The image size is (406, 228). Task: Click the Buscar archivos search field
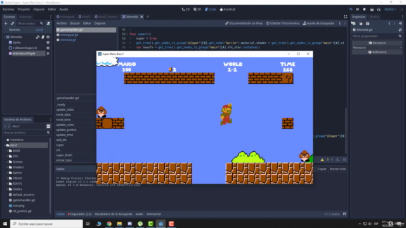click(x=27, y=132)
